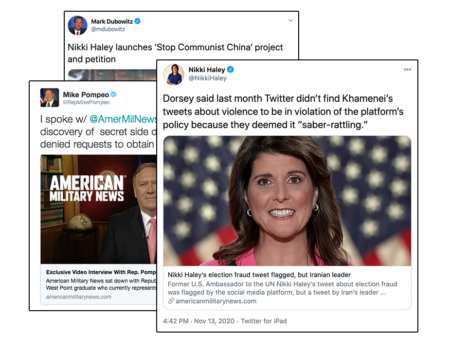Click Mike Pompeo's profile avatar
Viewport: 450px width, 354px height.
pyautogui.click(x=49, y=98)
